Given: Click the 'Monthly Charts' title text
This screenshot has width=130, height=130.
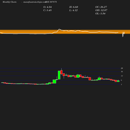Looking at the screenshot, I should (x=9, y=2).
